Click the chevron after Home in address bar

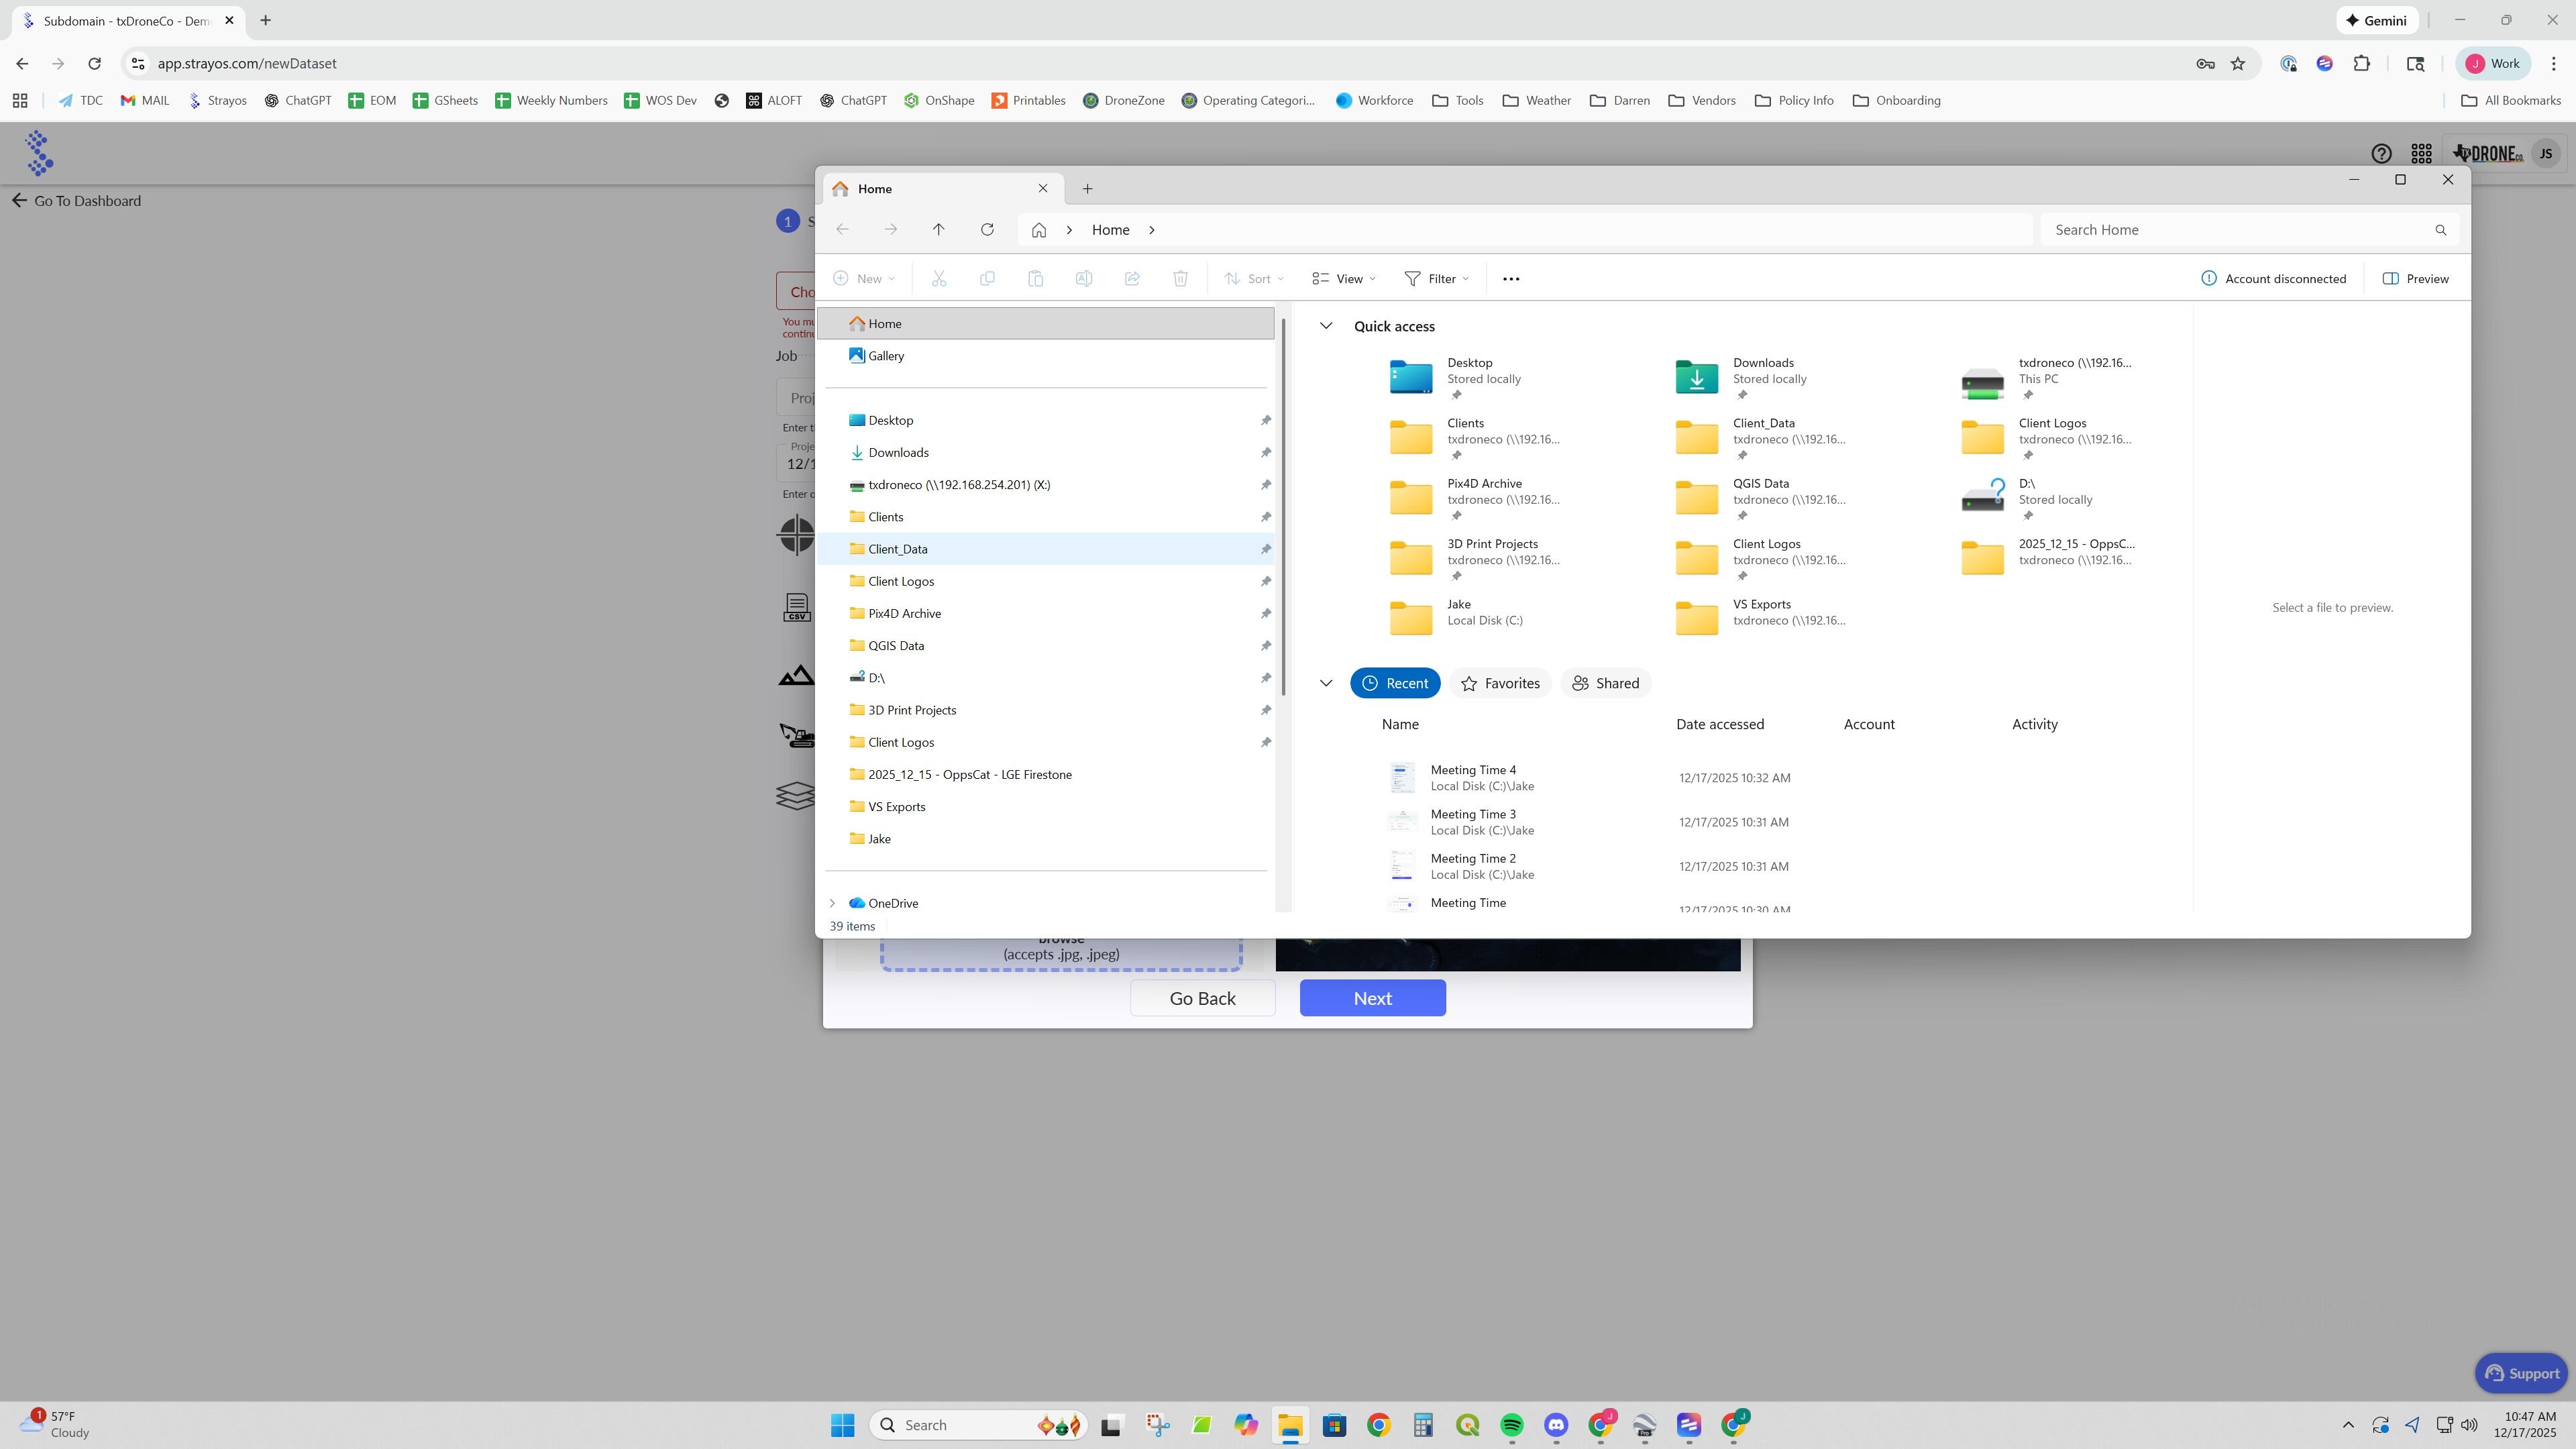pos(1152,230)
